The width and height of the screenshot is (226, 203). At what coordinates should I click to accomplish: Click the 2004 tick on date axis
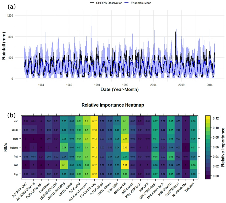153,85
